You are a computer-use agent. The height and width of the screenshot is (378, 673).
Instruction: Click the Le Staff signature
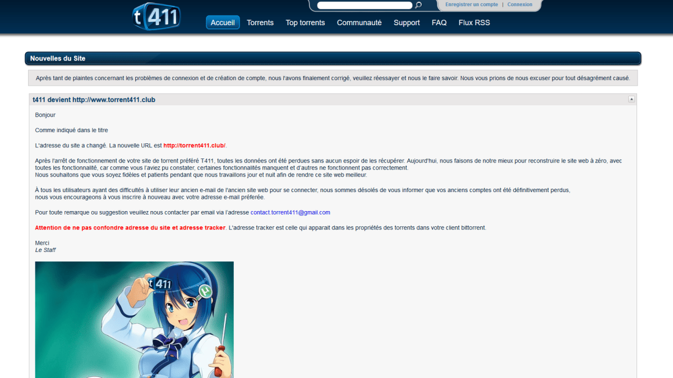tap(45, 250)
